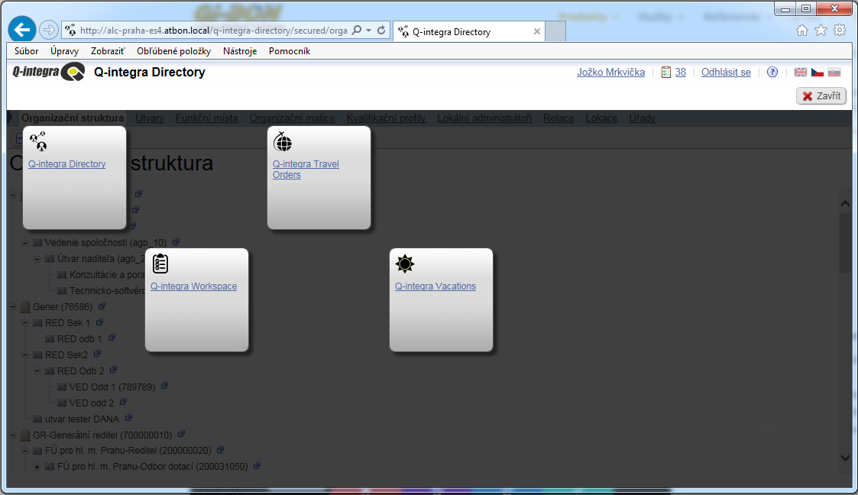Open the Q-integra Travel Orders link

(x=306, y=170)
